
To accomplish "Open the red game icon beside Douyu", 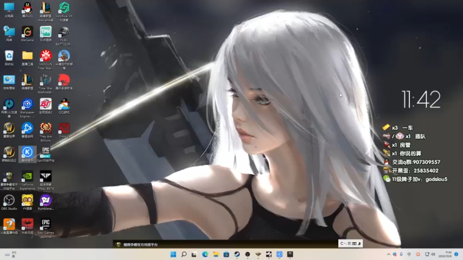I will pyautogui.click(x=27, y=226).
